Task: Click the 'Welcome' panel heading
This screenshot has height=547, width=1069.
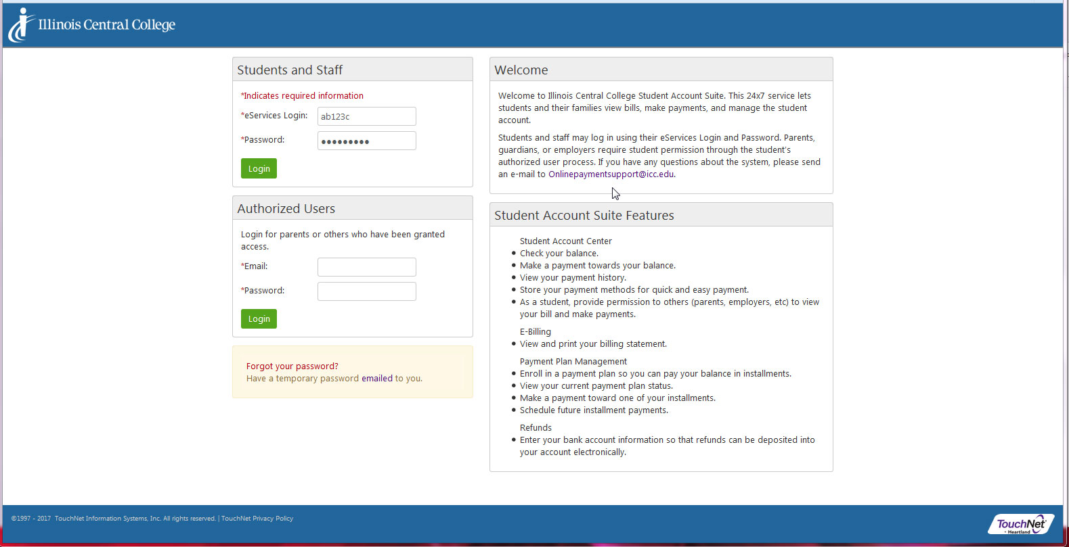Action: click(521, 70)
